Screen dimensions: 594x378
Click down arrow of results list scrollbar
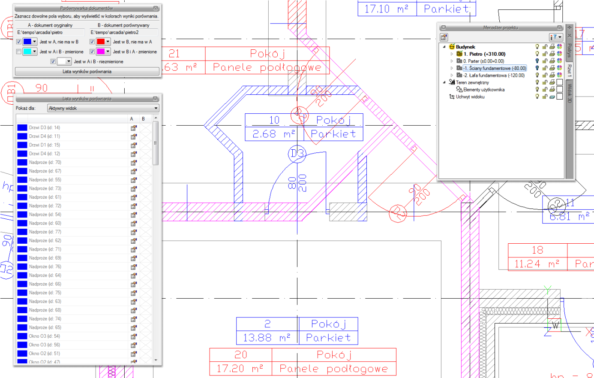pyautogui.click(x=156, y=360)
